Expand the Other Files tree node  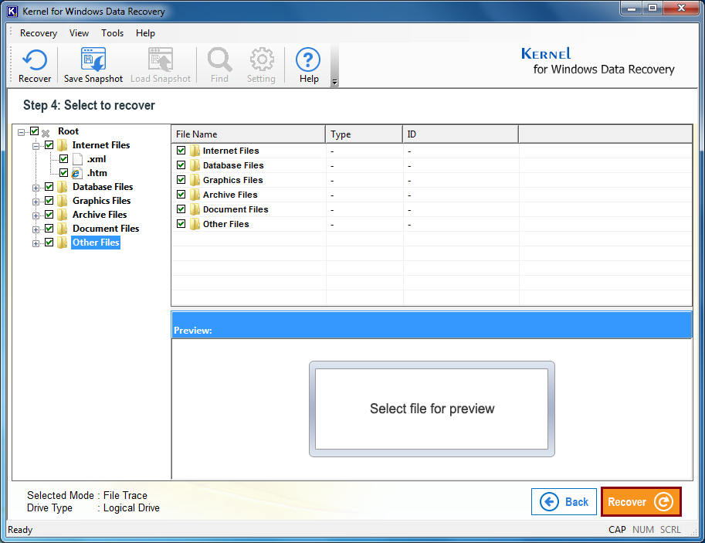pyautogui.click(x=36, y=244)
